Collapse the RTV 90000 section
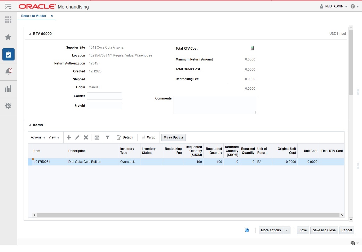362x252 pixels. 30,34
